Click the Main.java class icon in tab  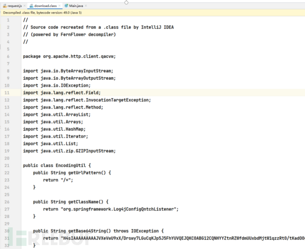66,6
